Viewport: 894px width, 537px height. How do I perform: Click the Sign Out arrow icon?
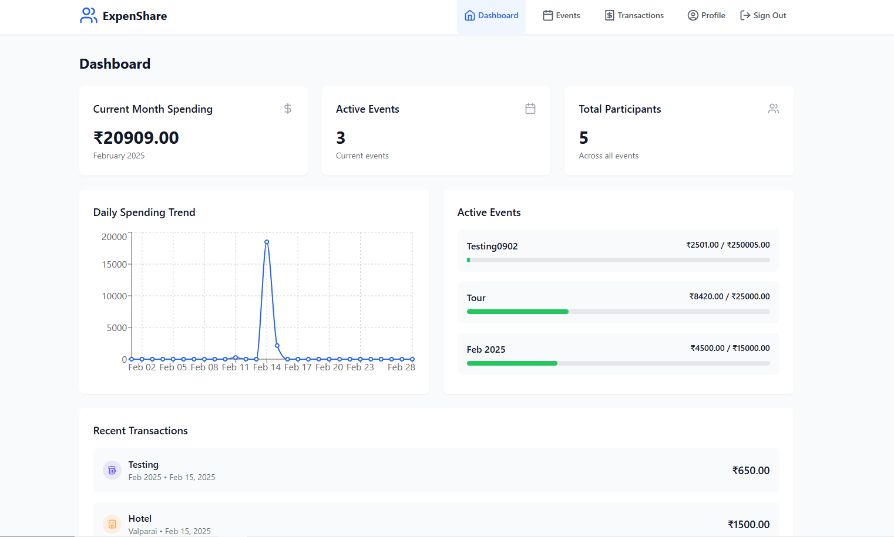(x=745, y=15)
